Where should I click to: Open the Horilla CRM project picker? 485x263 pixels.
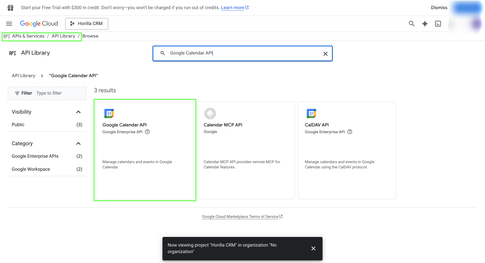click(86, 24)
